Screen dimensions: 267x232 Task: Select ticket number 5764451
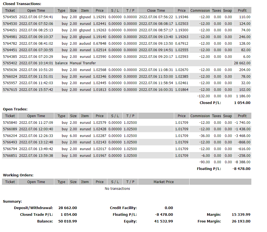[x=10, y=50]
